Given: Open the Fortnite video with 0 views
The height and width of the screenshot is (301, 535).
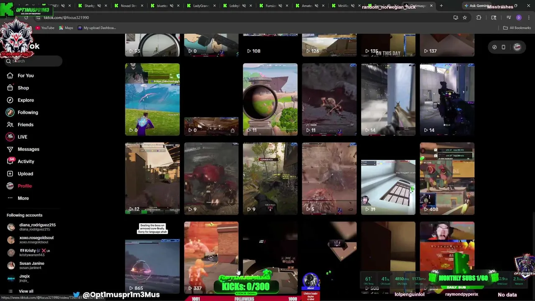Looking at the screenshot, I should (x=152, y=99).
